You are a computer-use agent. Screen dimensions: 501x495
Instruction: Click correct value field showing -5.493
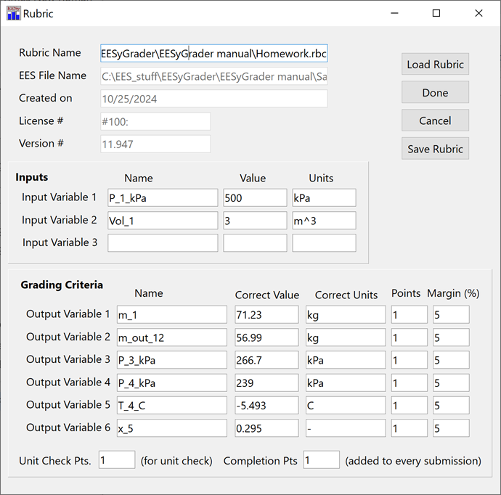(x=266, y=405)
